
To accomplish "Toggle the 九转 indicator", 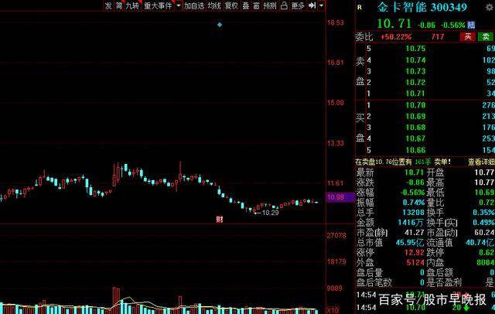I will click(132, 5).
